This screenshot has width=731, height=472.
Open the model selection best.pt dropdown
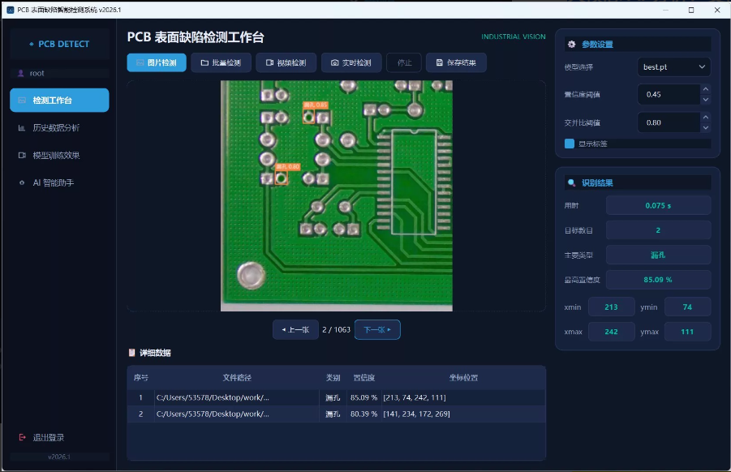click(x=673, y=67)
